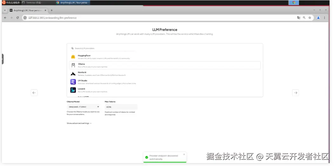
Task: Click the HuggingFace emoji logo icon
Action: [73, 57]
